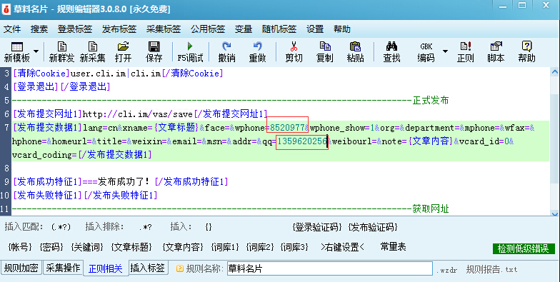Undo last edit with 撤消
560x282 pixels.
point(227,51)
